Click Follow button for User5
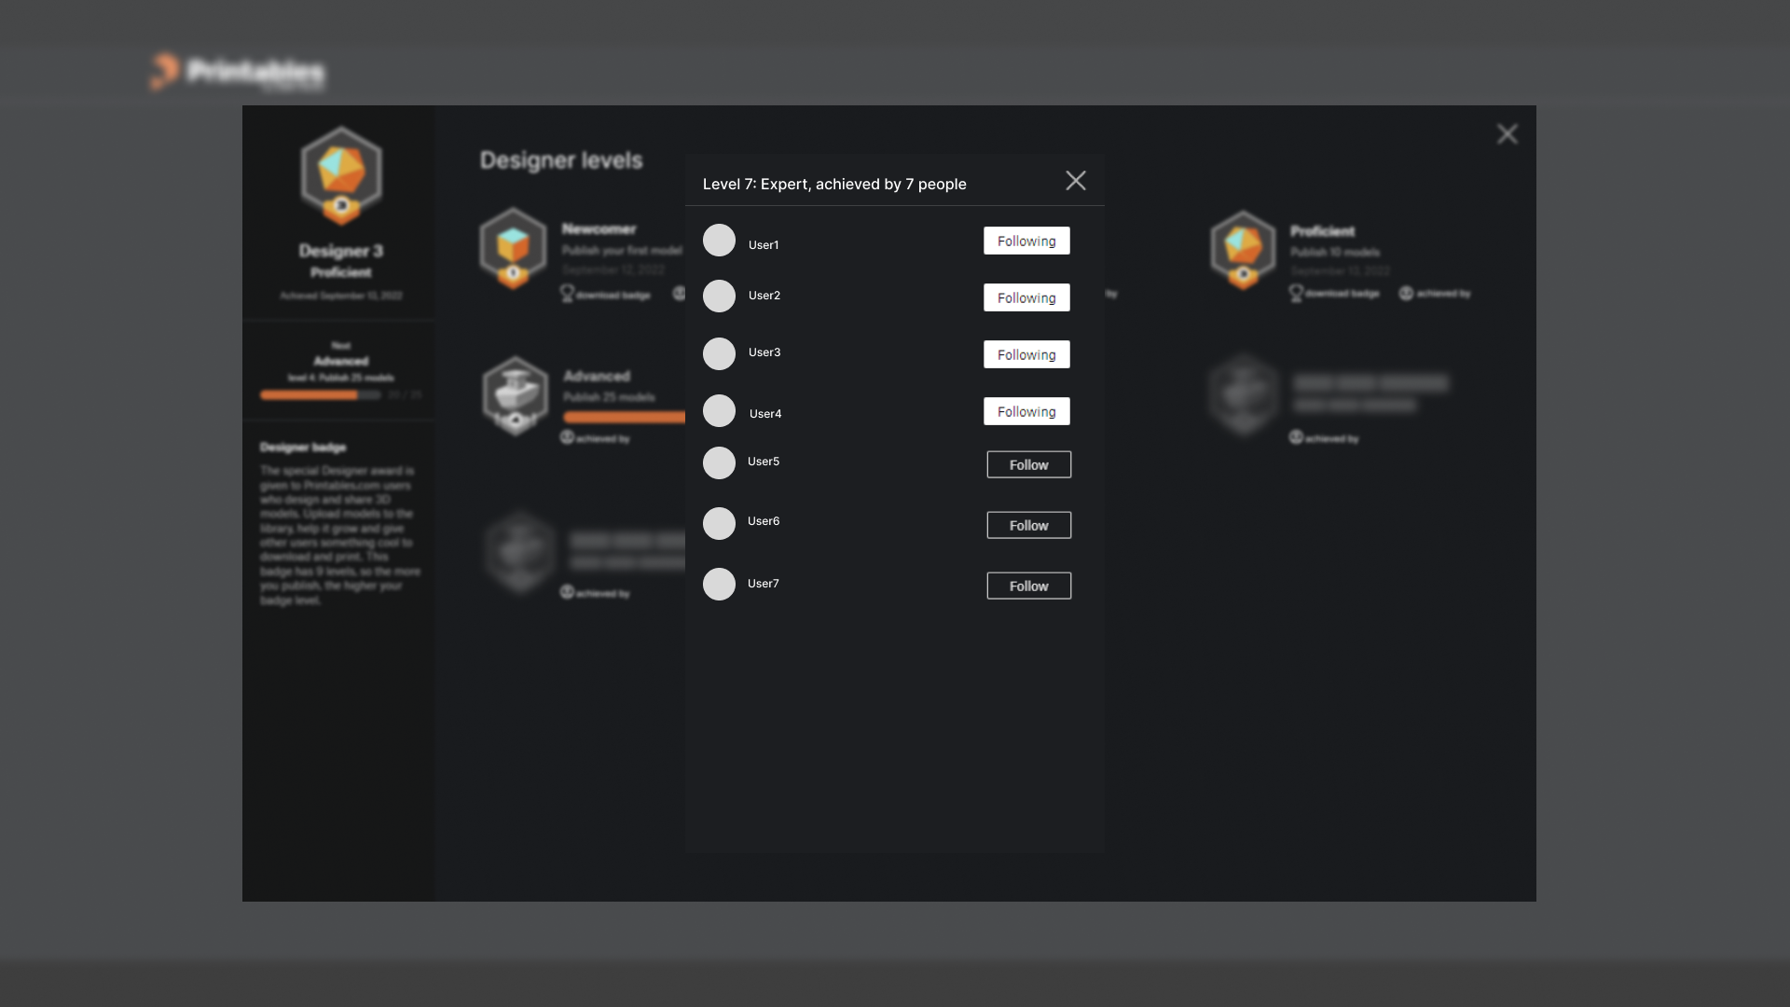Screen dimensions: 1790x1007 coord(1029,463)
